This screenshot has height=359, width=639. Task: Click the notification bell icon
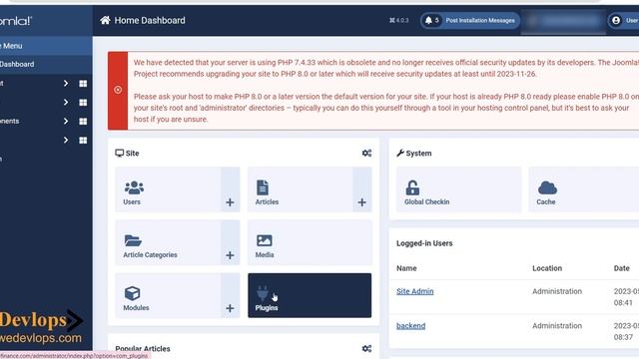click(428, 20)
